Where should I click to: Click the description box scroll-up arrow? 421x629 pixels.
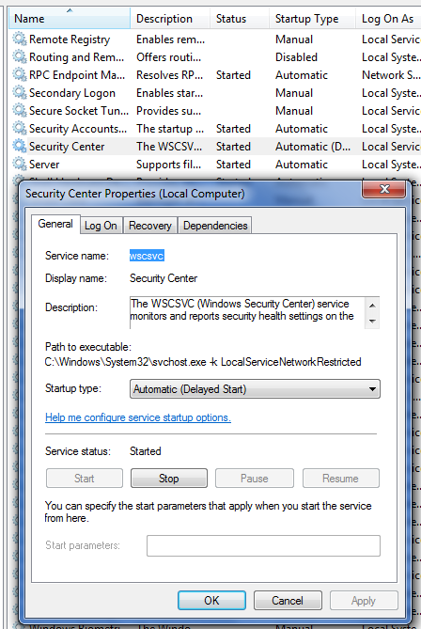(372, 306)
